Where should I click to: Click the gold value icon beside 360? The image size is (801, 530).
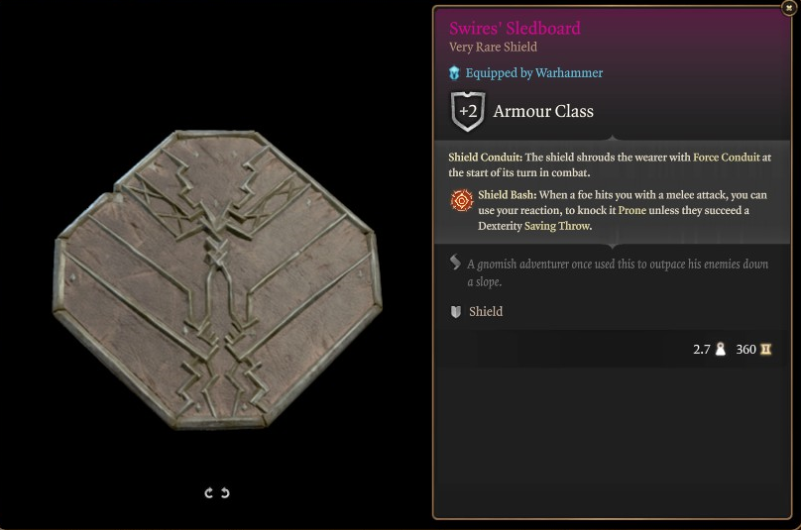coord(765,350)
